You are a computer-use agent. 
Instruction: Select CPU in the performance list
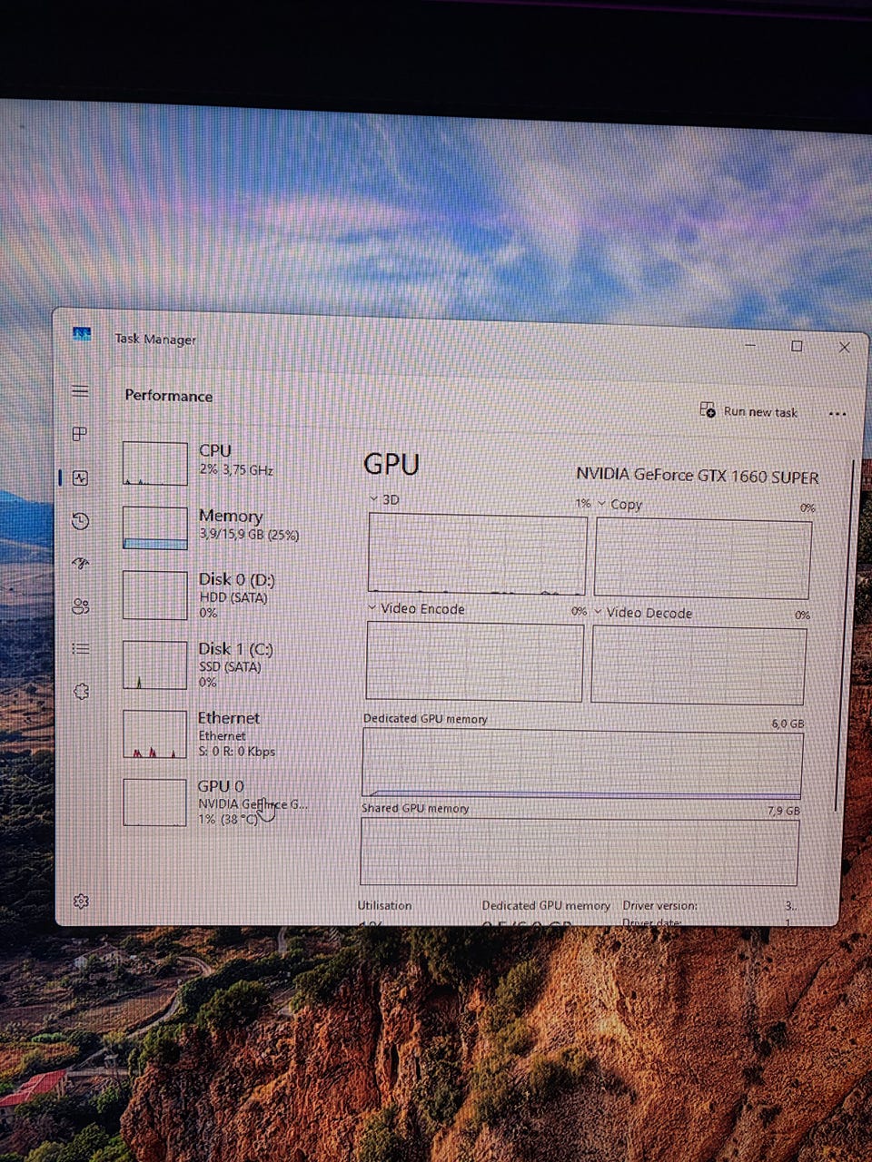coord(216,462)
